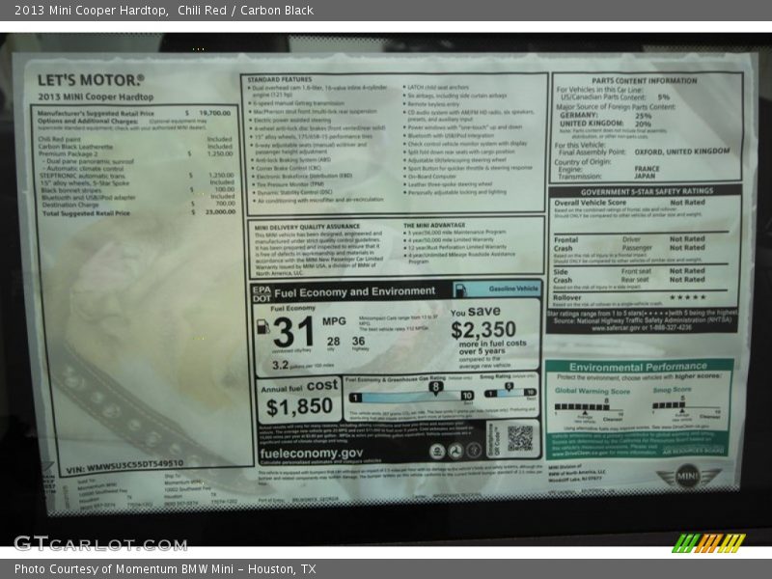
Task: Click the colored stripes logo at bottom right
Action: [x=709, y=543]
